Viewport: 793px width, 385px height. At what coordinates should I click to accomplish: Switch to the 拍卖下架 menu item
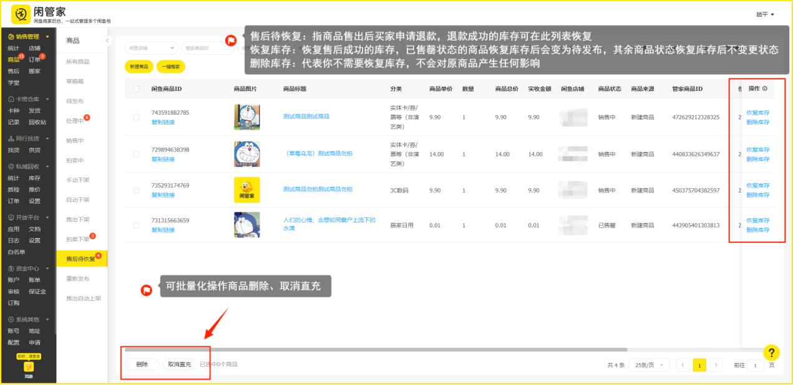pyautogui.click(x=78, y=239)
